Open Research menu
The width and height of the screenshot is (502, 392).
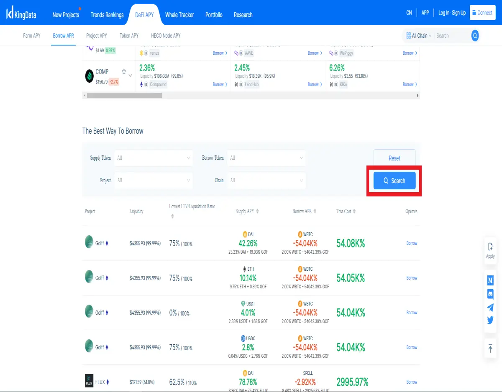(243, 15)
